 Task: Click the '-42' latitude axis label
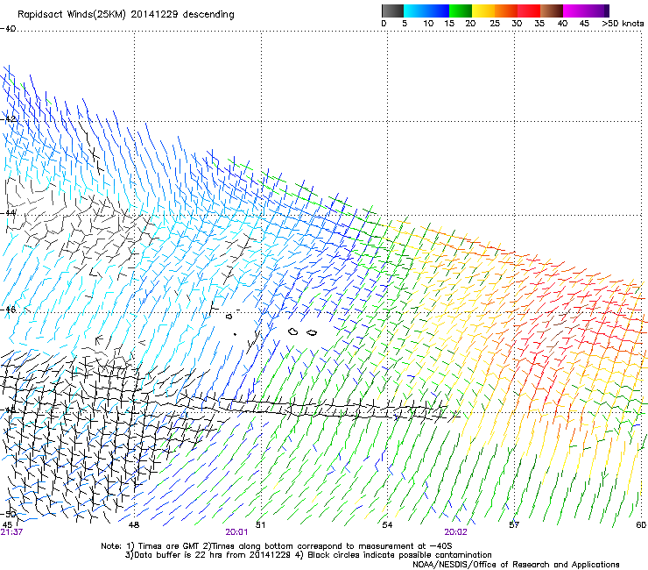tap(8, 119)
